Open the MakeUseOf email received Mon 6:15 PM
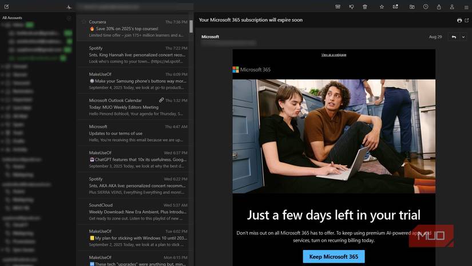 click(134, 259)
